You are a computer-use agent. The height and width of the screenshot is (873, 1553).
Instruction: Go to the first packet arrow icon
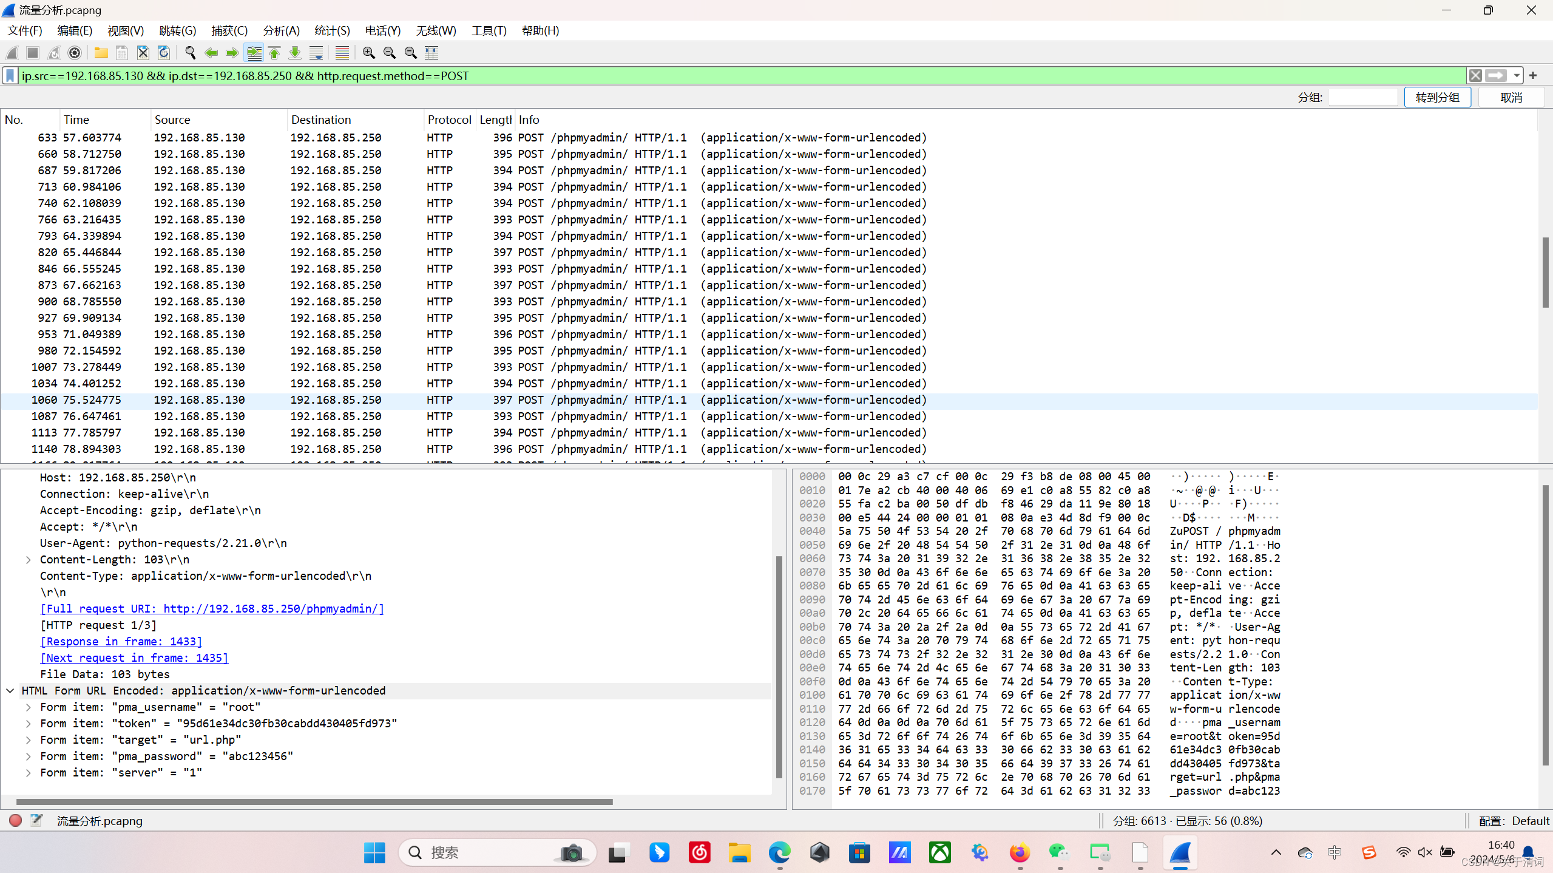(274, 53)
